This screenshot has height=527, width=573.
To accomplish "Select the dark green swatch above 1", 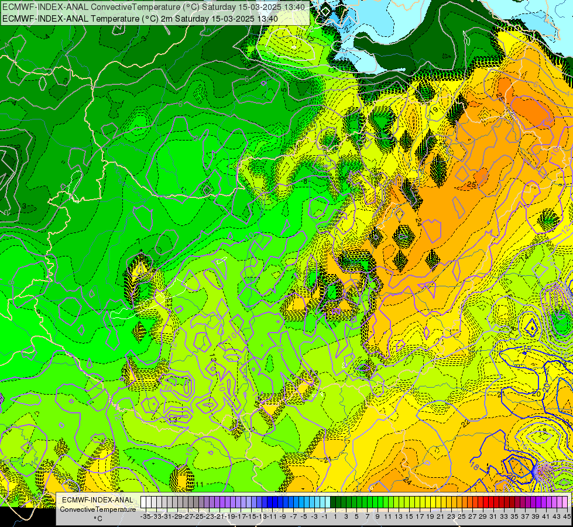I will pos(333,502).
